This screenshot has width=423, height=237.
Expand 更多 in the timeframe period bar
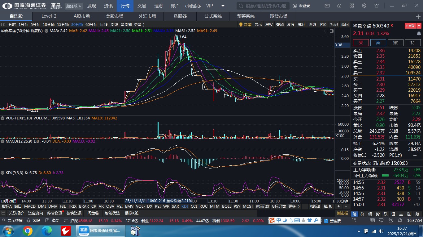click(x=139, y=25)
